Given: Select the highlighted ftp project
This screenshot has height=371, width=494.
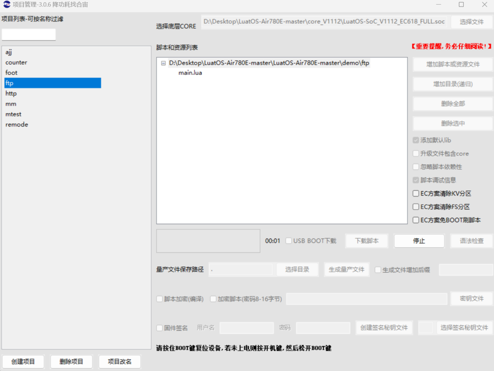Looking at the screenshot, I should point(53,83).
